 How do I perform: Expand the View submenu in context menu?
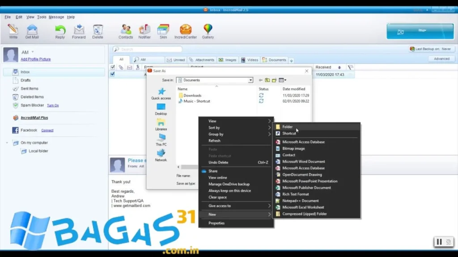(236, 121)
